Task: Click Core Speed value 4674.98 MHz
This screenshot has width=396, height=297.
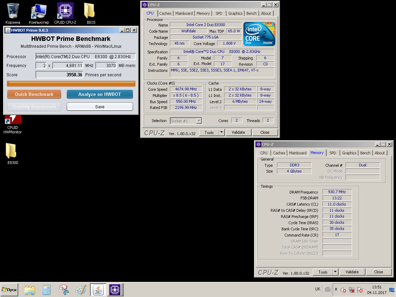Action: point(186,89)
